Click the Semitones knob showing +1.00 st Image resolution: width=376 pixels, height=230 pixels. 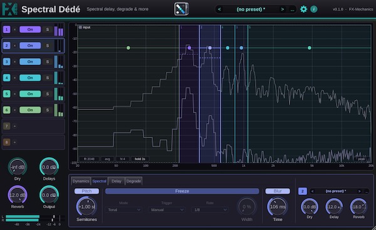[86, 207]
